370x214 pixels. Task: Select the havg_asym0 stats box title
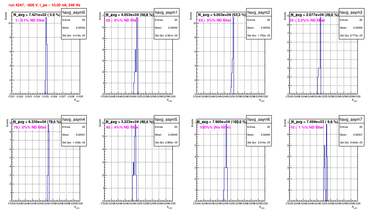pos(74,13)
